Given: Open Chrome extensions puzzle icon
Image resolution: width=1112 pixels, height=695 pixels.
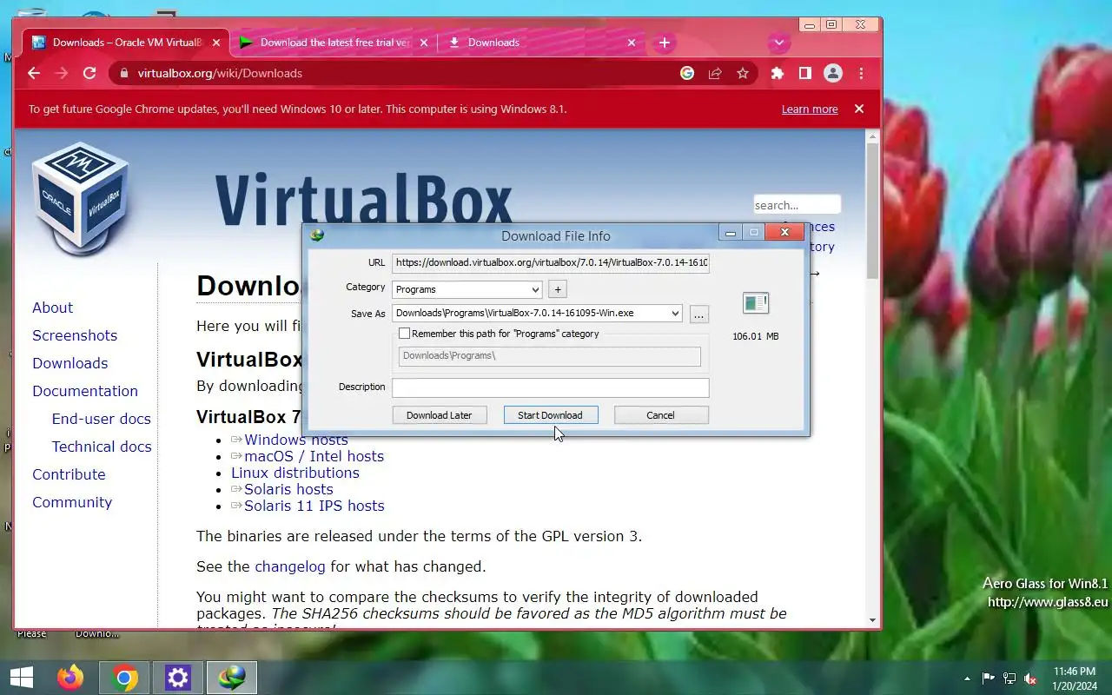Looking at the screenshot, I should tap(778, 74).
